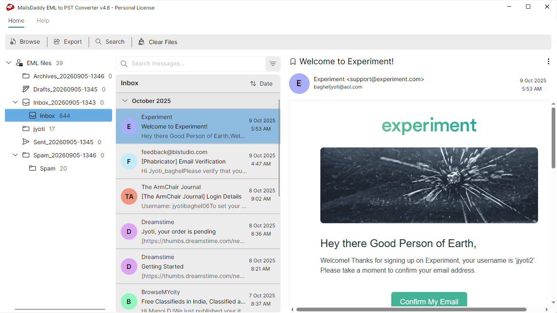Viewport: 557px width, 313px height.
Task: Toggle the bookmark flag on open message
Action: tap(293, 62)
